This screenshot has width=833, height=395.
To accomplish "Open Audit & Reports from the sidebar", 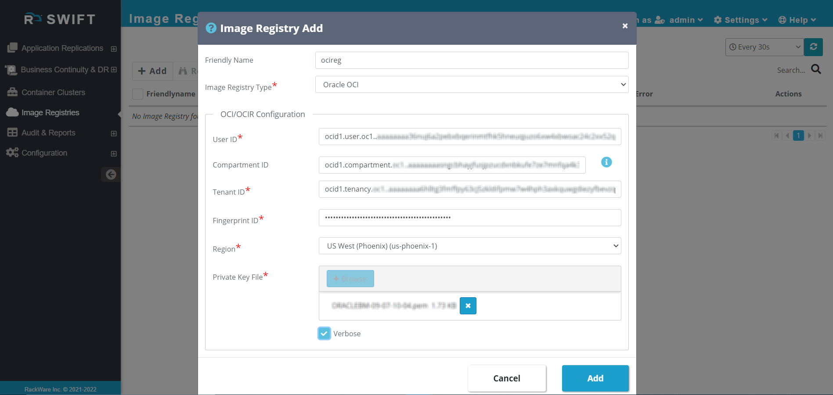I will (48, 132).
